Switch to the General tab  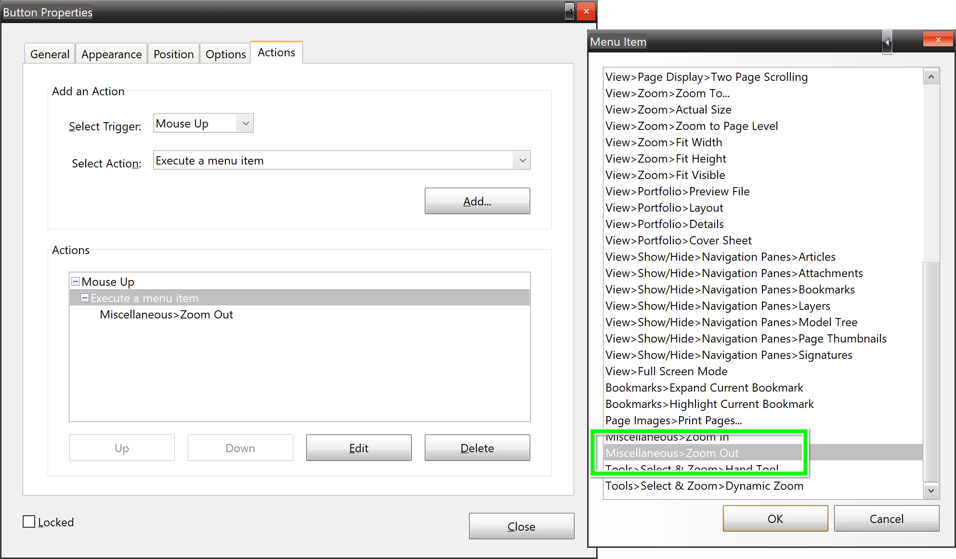pyautogui.click(x=50, y=54)
